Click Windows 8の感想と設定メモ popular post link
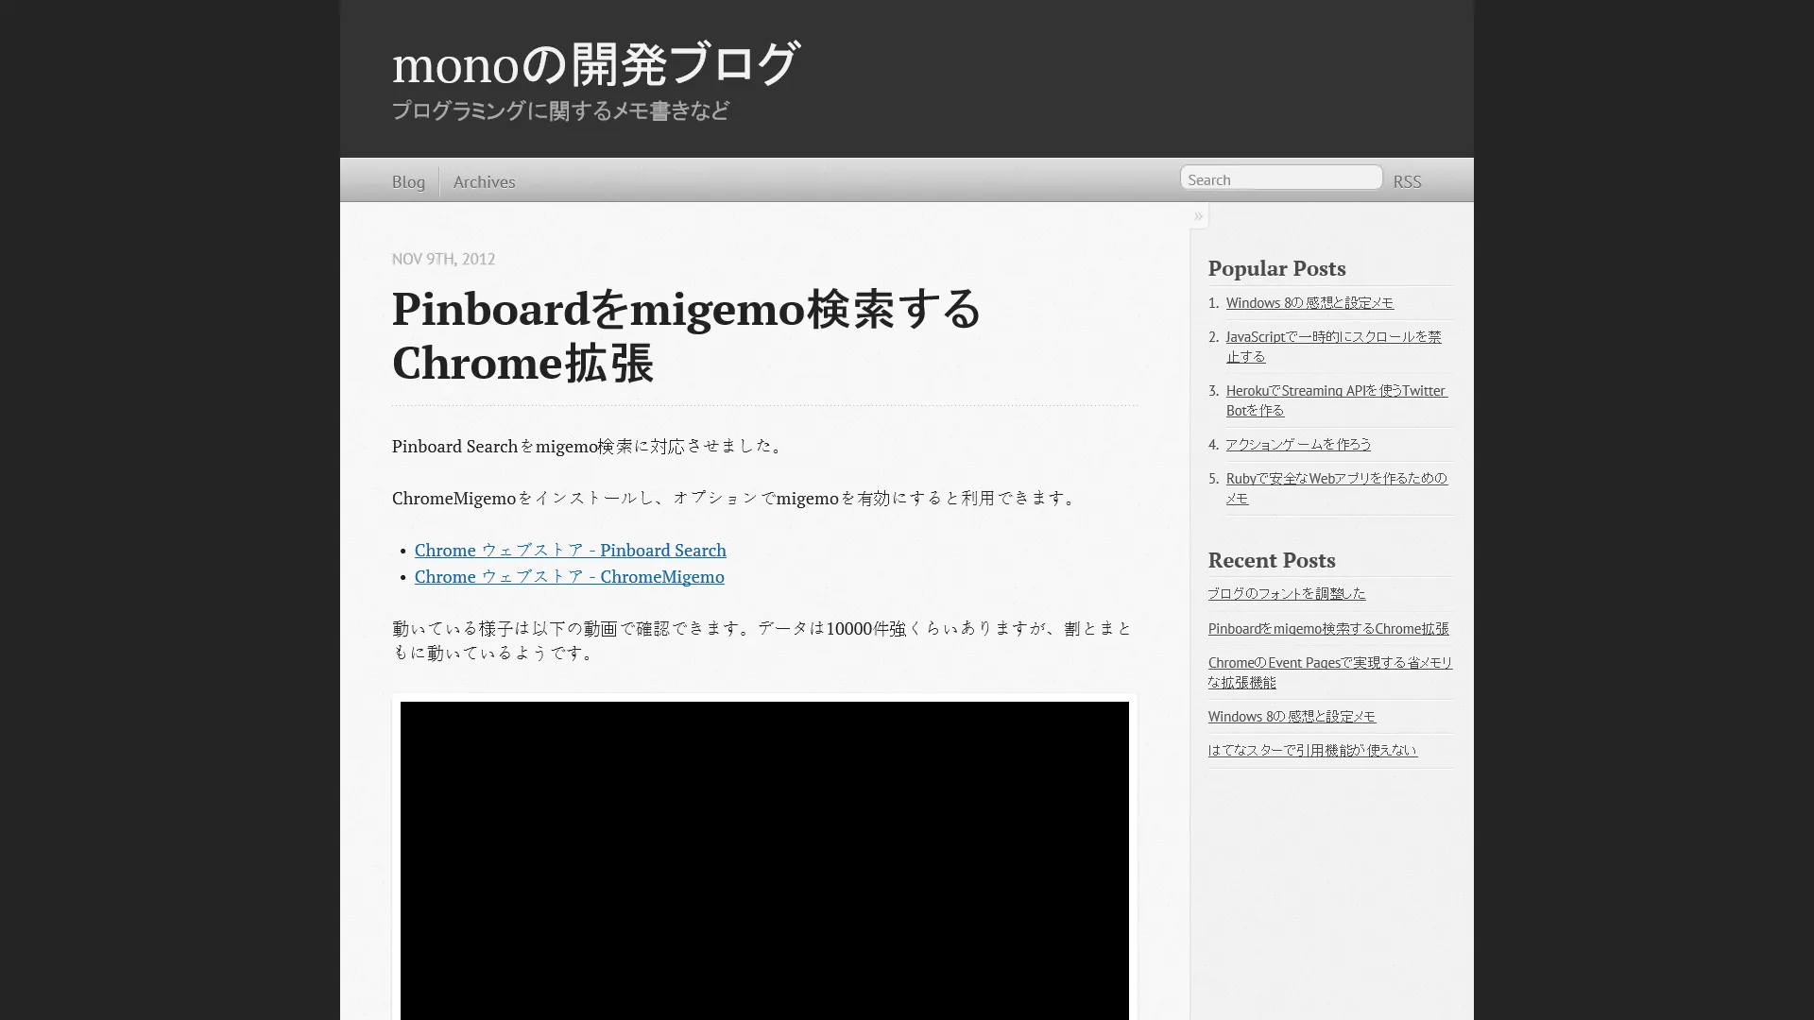This screenshot has width=1814, height=1020. [x=1309, y=302]
